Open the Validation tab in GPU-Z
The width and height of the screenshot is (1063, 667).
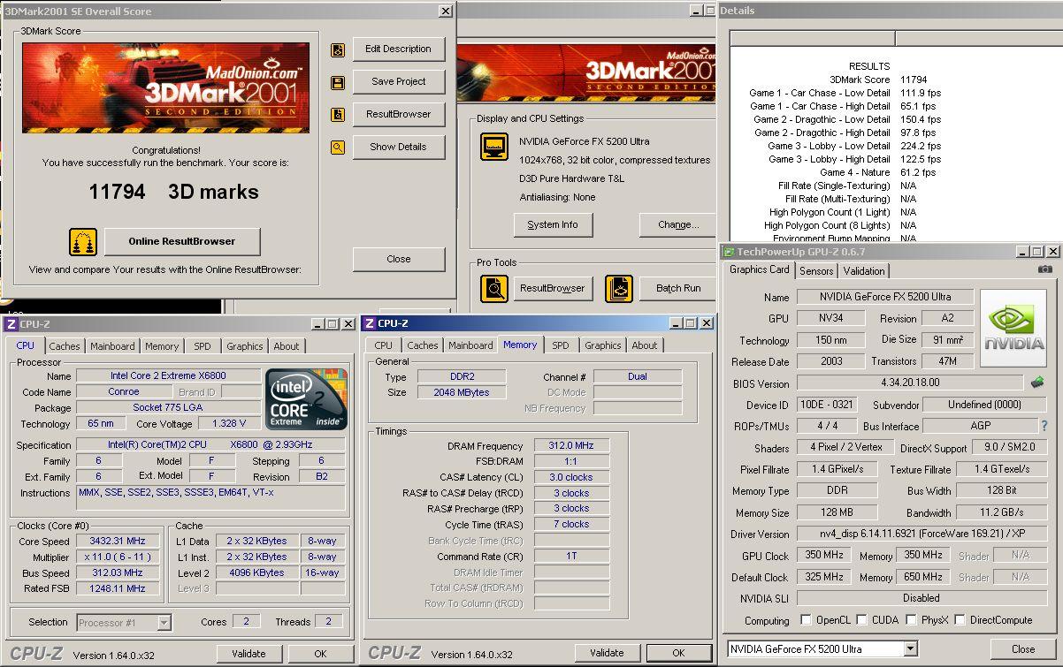(x=864, y=271)
